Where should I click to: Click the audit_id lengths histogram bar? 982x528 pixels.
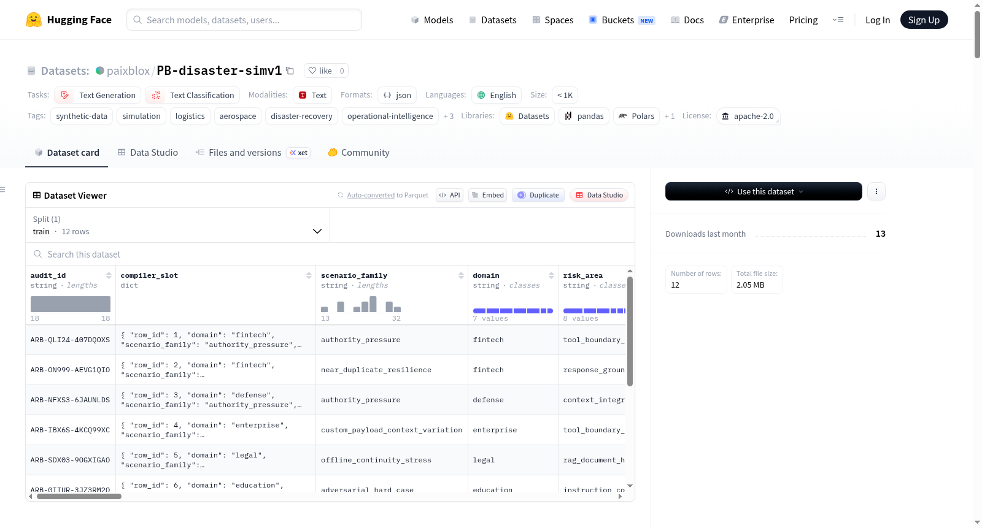(x=71, y=304)
